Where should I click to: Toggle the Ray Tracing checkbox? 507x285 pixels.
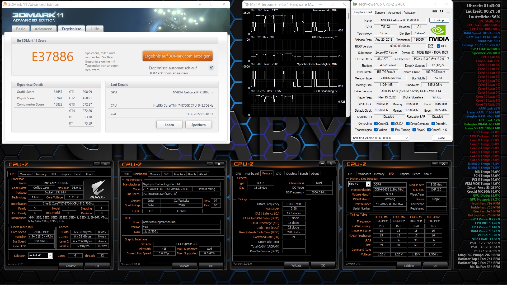pos(393,130)
